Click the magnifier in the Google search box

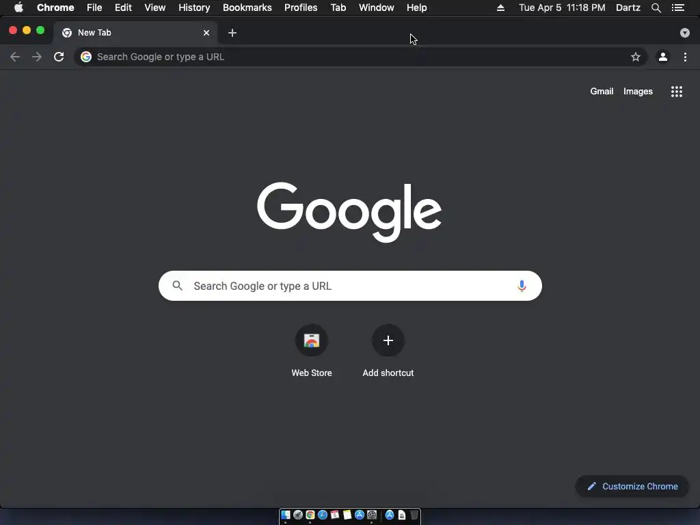(x=177, y=286)
